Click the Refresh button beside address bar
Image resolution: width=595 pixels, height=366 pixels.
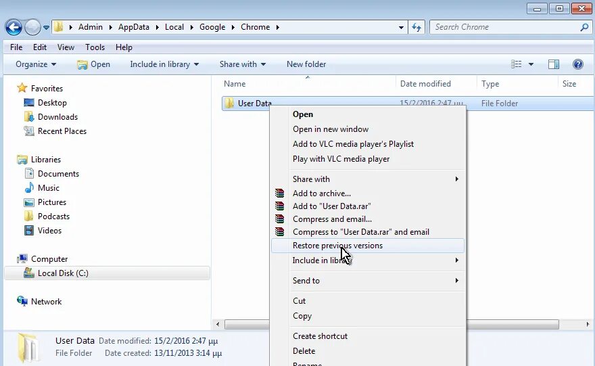coord(416,27)
